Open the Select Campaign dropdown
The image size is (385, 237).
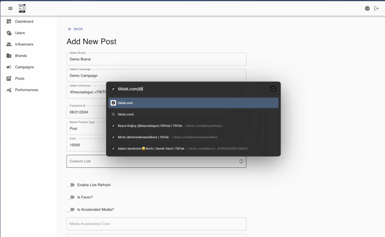[156, 76]
